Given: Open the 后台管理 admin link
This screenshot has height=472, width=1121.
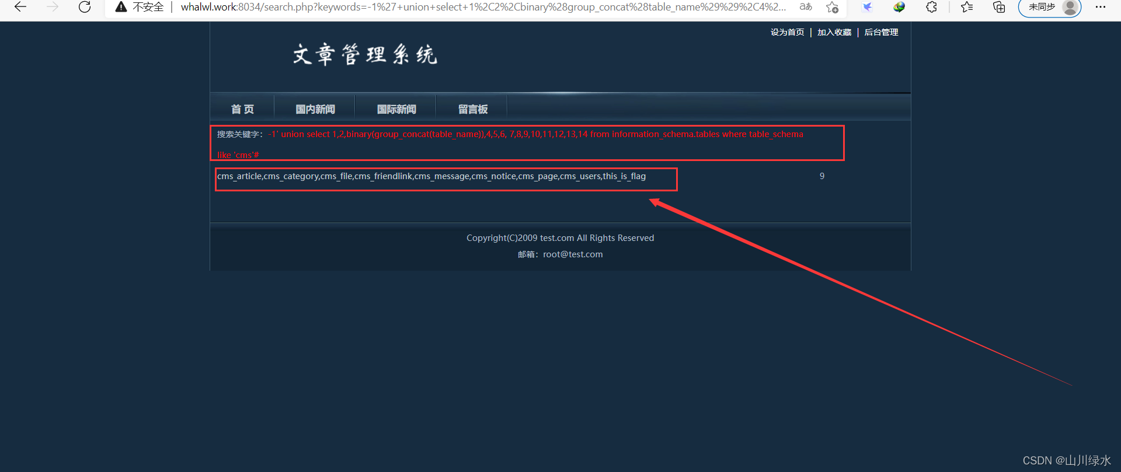Looking at the screenshot, I should click(x=881, y=32).
